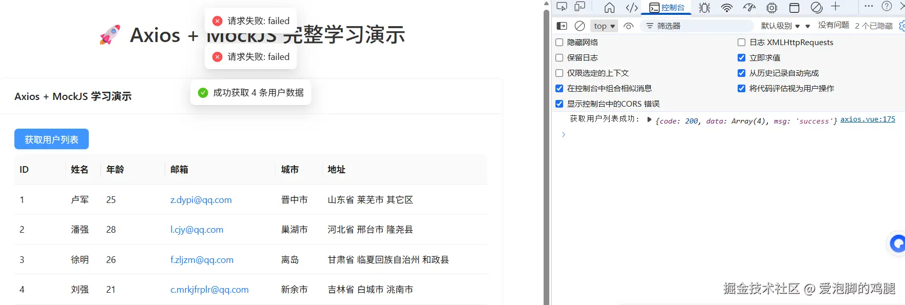Open the Elements panel code icon
The height and width of the screenshot is (305, 905).
pos(632,7)
